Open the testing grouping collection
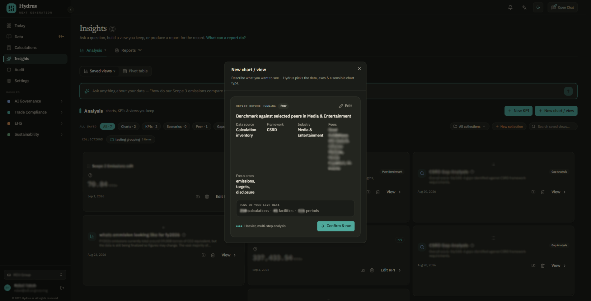The image size is (591, 301). pyautogui.click(x=131, y=140)
